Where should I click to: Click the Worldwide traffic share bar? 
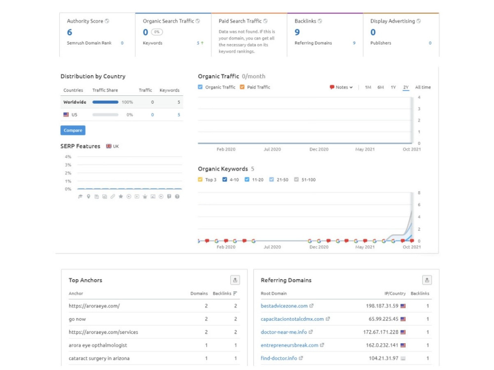[x=105, y=102]
